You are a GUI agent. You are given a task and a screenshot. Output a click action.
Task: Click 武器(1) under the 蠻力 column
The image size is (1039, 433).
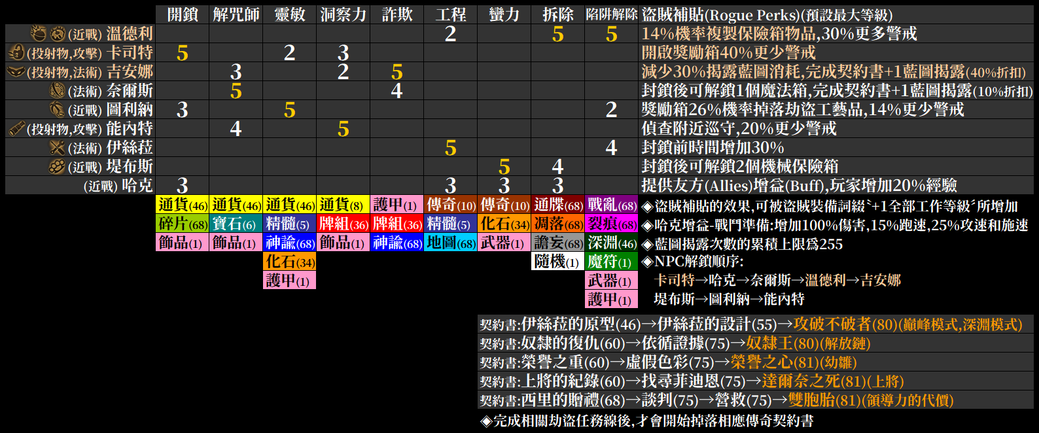(504, 243)
